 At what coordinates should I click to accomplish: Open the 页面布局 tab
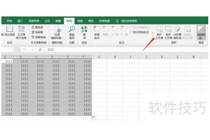(x=34, y=21)
